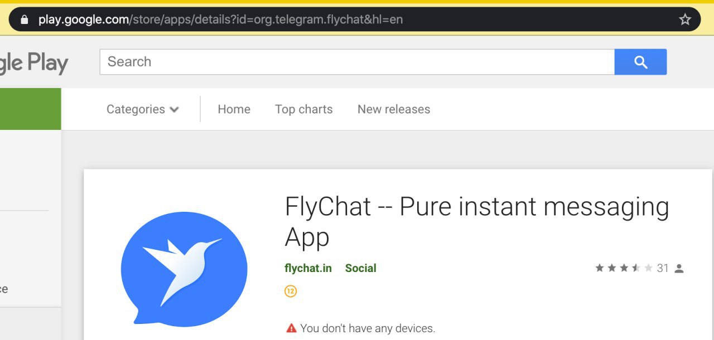Click the padlock site security icon
The height and width of the screenshot is (340, 714).
(x=24, y=20)
